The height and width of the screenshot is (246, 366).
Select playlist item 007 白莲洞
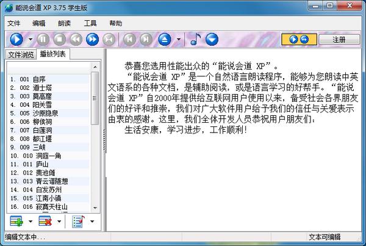(48, 130)
